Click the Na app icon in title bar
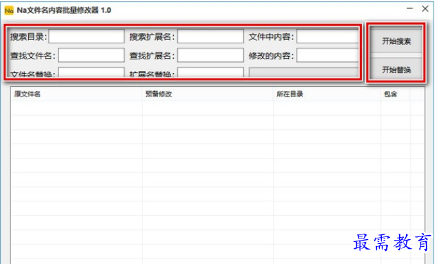437x264 pixels. coord(9,10)
